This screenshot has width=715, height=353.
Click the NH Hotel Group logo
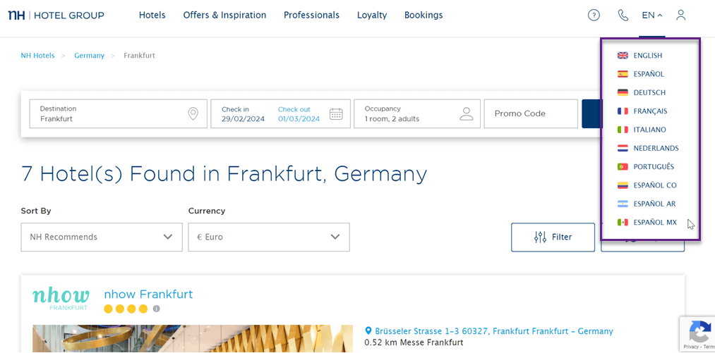pyautogui.click(x=56, y=16)
